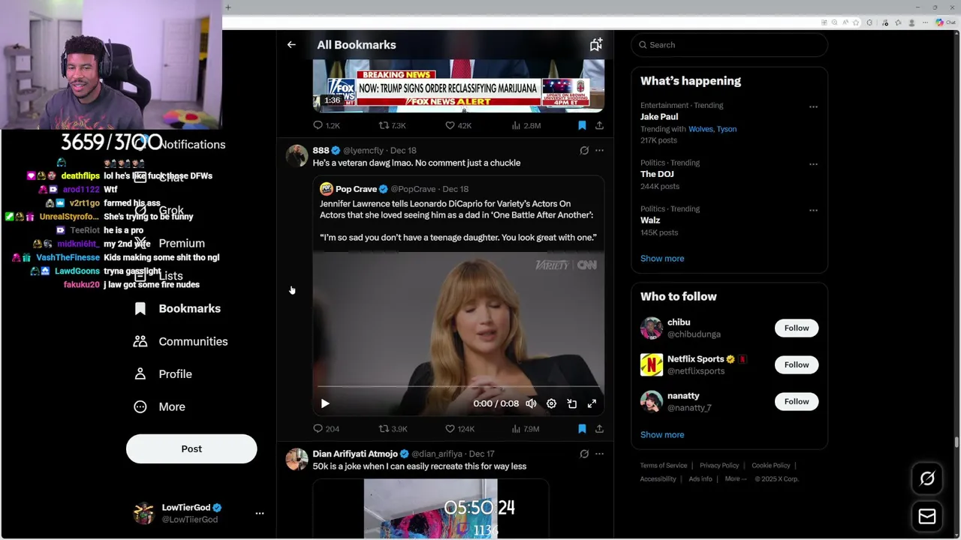961x540 pixels.
Task: Open the More sidebar menu
Action: [159, 406]
